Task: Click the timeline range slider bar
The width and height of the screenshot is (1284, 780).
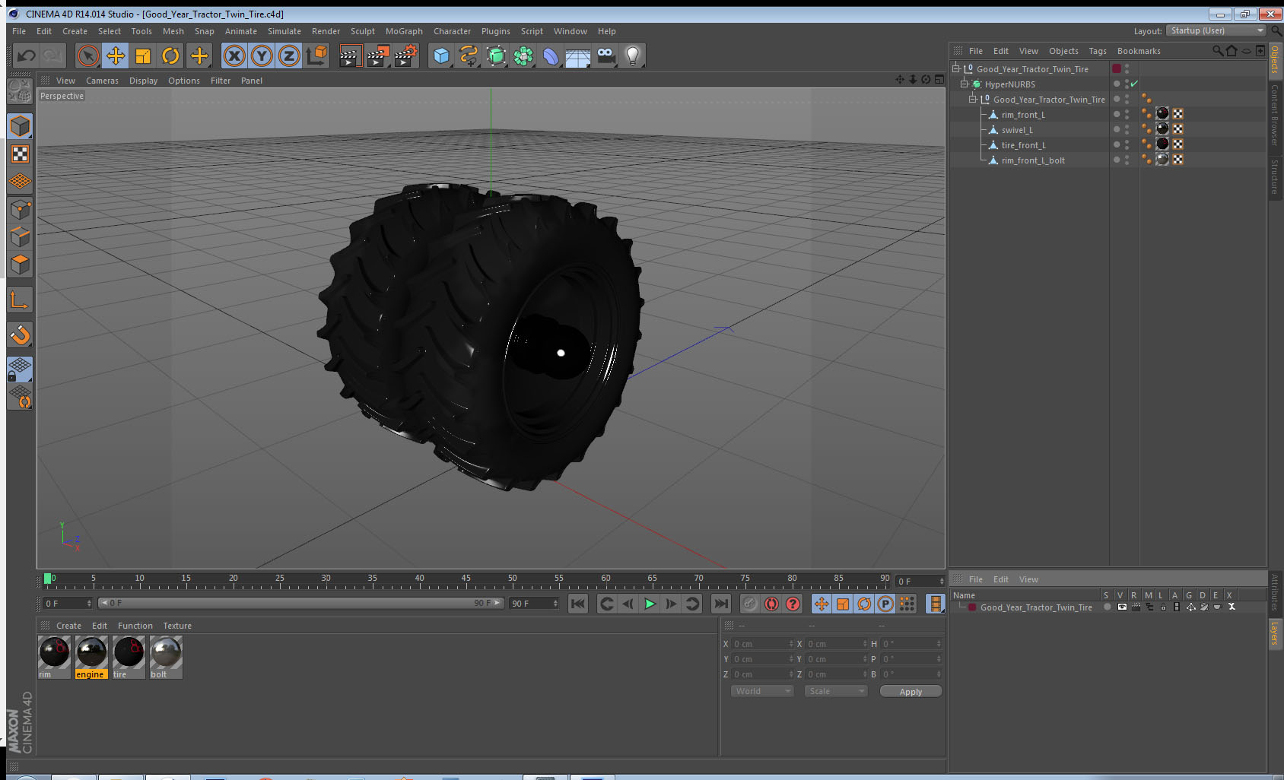Action: click(301, 603)
